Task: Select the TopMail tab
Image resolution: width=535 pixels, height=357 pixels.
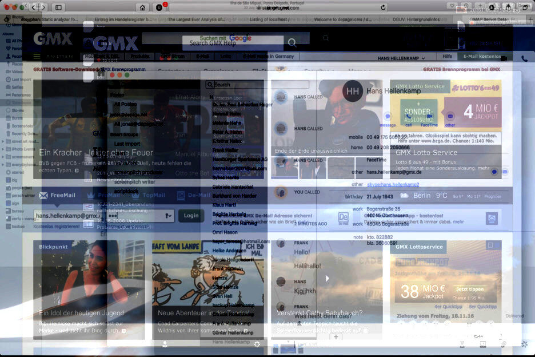Action: (x=149, y=195)
